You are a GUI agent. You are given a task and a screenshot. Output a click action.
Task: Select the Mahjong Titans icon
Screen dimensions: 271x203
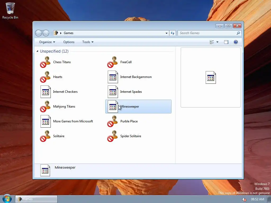pyautogui.click(x=46, y=107)
